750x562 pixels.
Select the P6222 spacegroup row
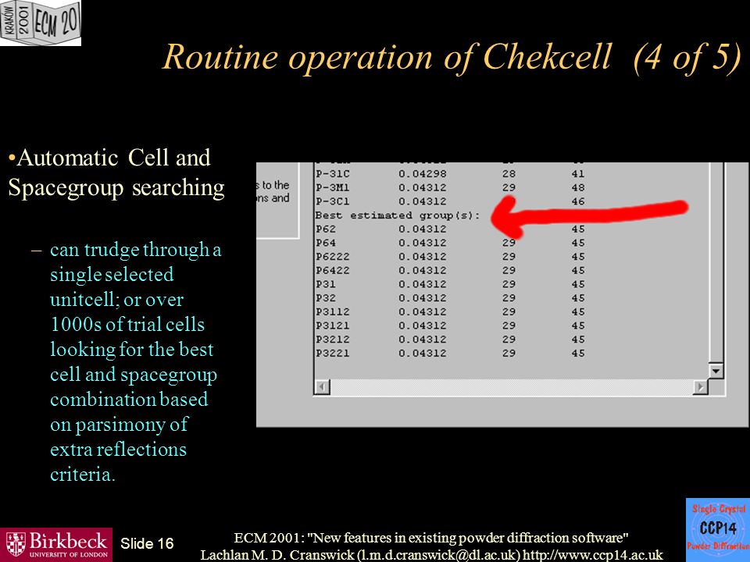pyautogui.click(x=450, y=257)
